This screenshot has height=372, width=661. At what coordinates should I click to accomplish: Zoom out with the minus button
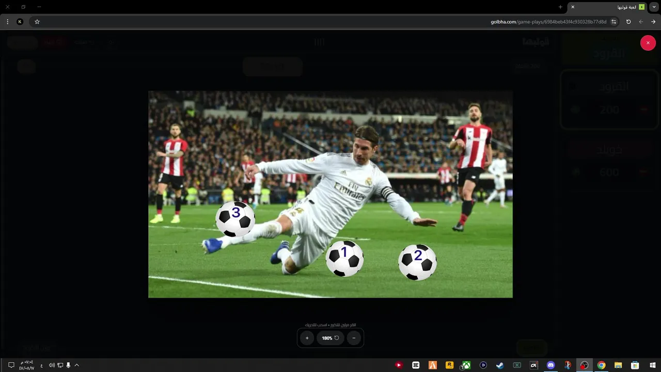[x=354, y=338]
